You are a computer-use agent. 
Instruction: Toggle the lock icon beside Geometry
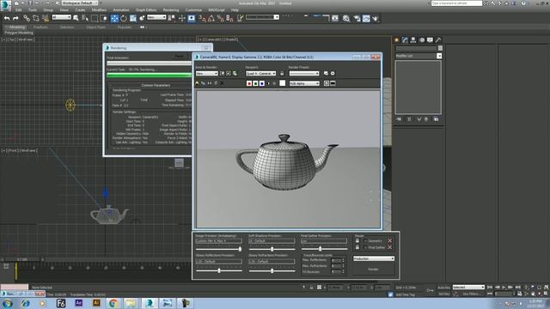coord(357,241)
